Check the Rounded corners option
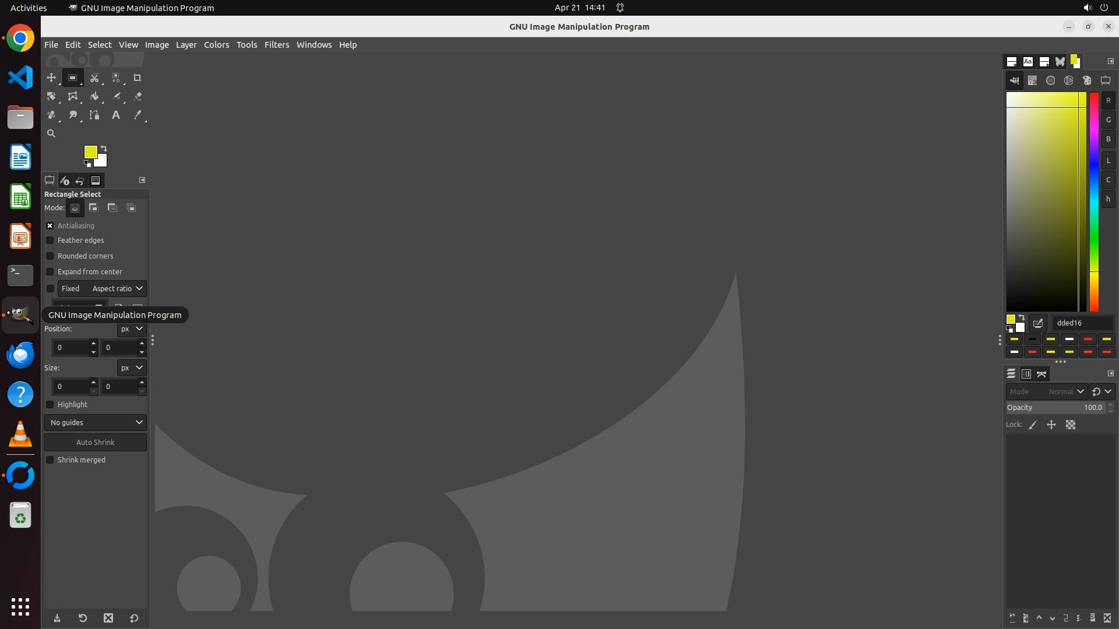This screenshot has height=629, width=1119. [x=50, y=256]
